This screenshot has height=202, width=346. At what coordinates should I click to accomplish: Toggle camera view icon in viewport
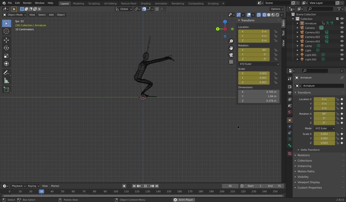[231, 55]
